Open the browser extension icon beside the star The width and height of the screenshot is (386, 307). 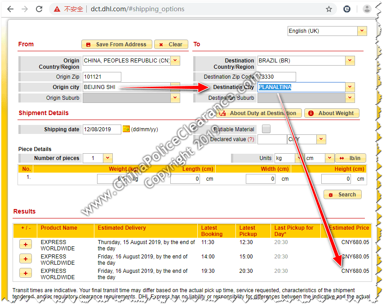point(347,9)
